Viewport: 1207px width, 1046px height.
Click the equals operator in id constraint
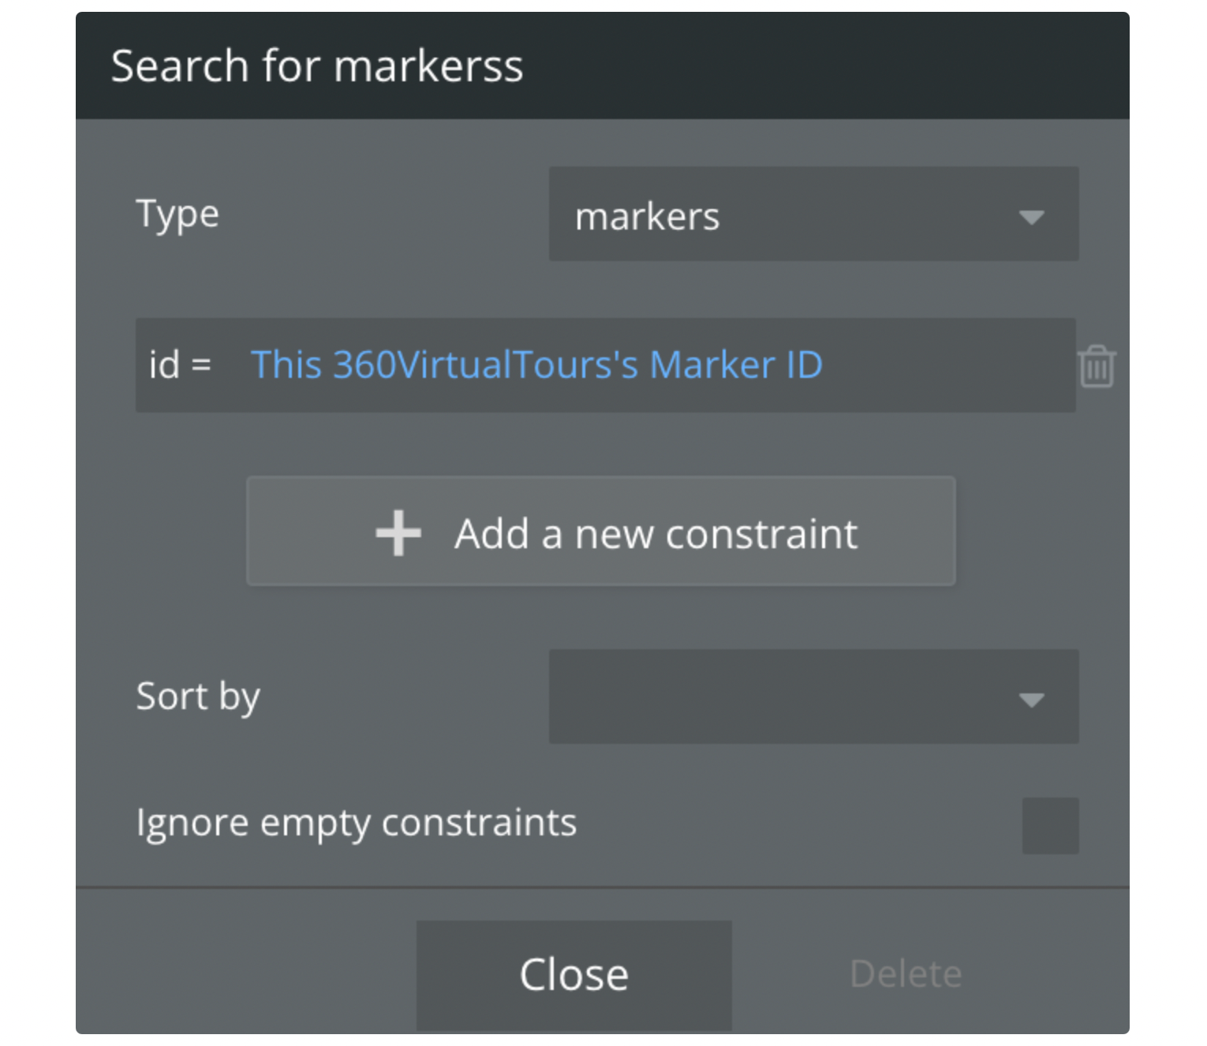[201, 365]
